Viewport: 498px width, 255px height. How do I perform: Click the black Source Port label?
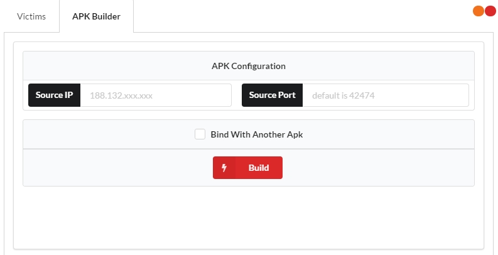click(273, 95)
